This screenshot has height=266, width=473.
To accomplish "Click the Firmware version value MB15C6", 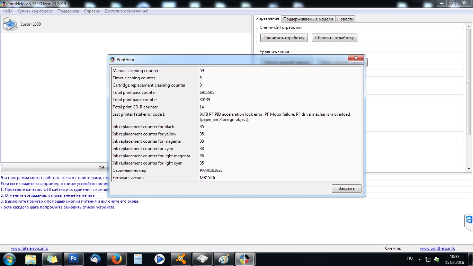I will 207,178.
